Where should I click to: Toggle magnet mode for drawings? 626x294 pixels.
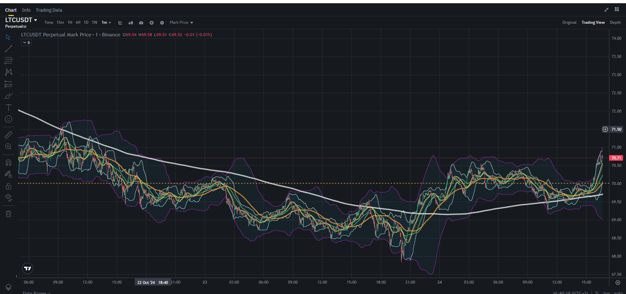pos(8,162)
